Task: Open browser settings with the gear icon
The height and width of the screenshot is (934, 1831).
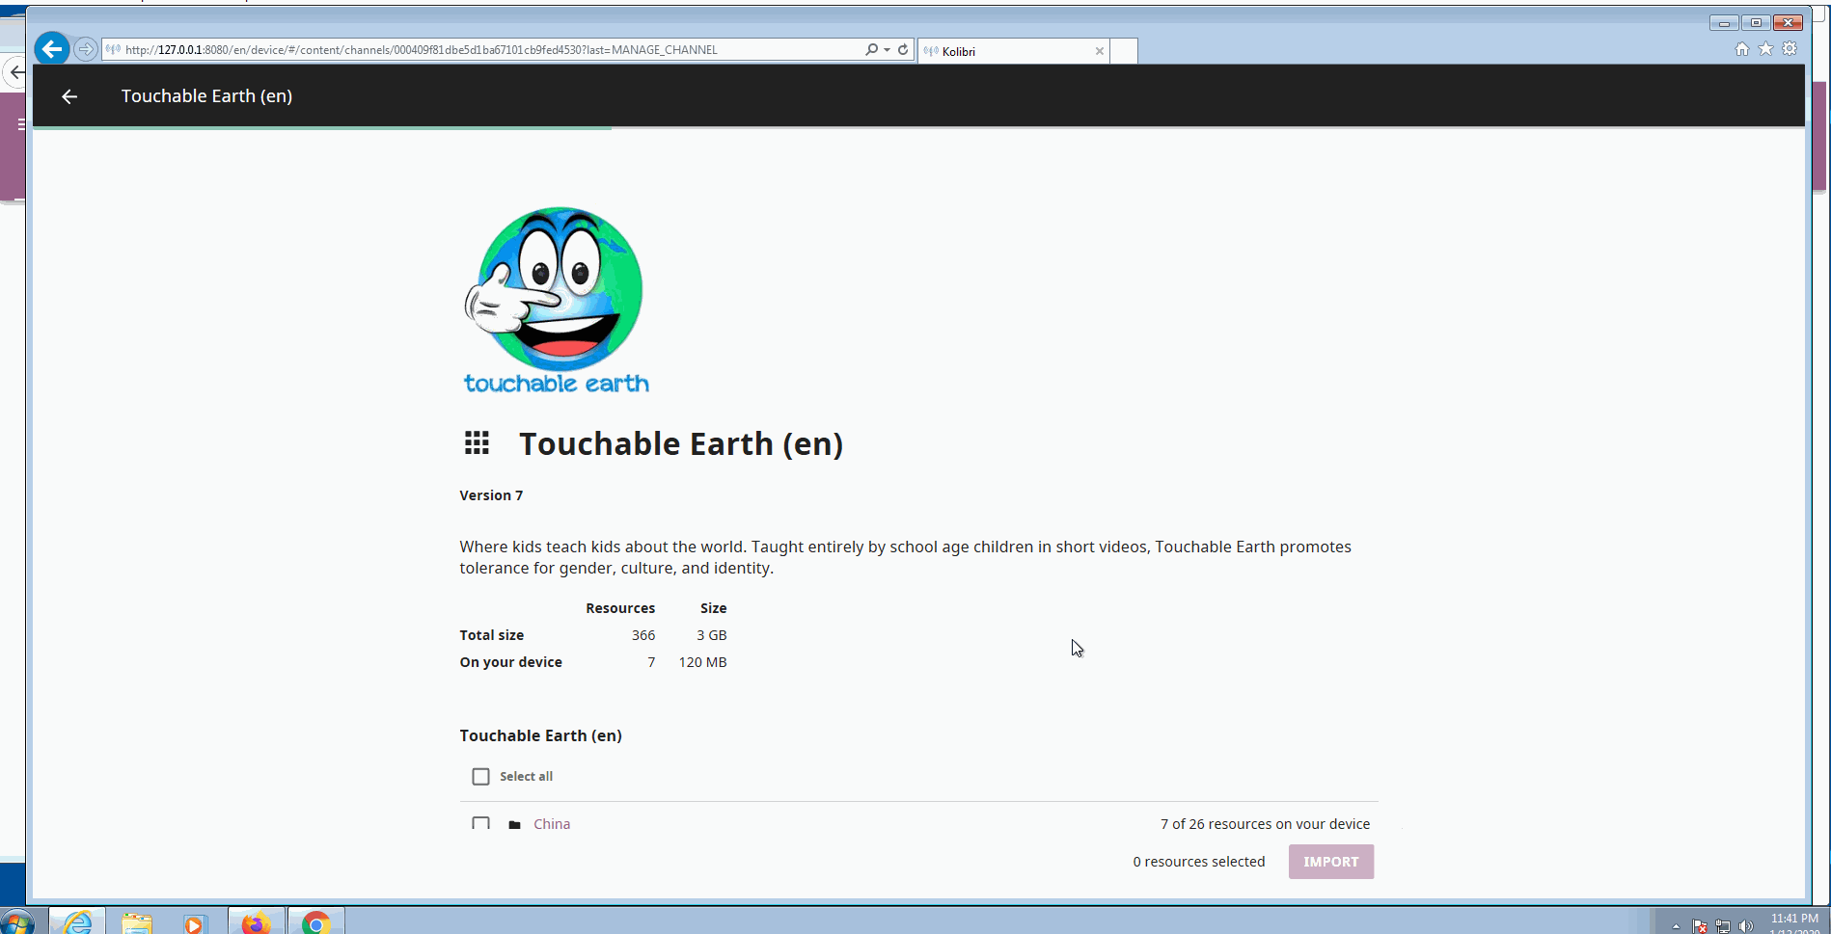Action: pos(1790,48)
